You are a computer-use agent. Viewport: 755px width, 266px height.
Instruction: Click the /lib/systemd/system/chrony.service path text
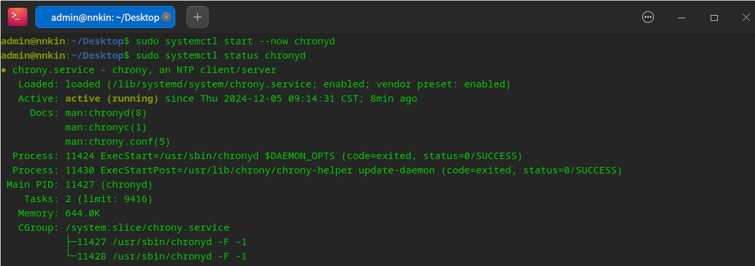pyautogui.click(x=213, y=84)
